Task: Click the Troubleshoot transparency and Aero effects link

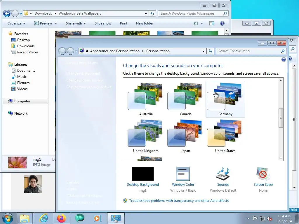Action: [179, 201]
